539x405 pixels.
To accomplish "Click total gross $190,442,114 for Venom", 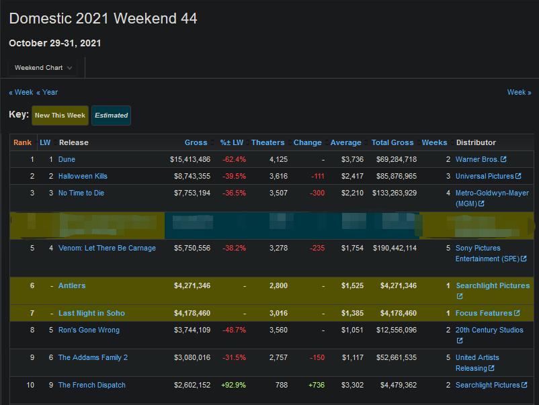I will pyautogui.click(x=395, y=248).
